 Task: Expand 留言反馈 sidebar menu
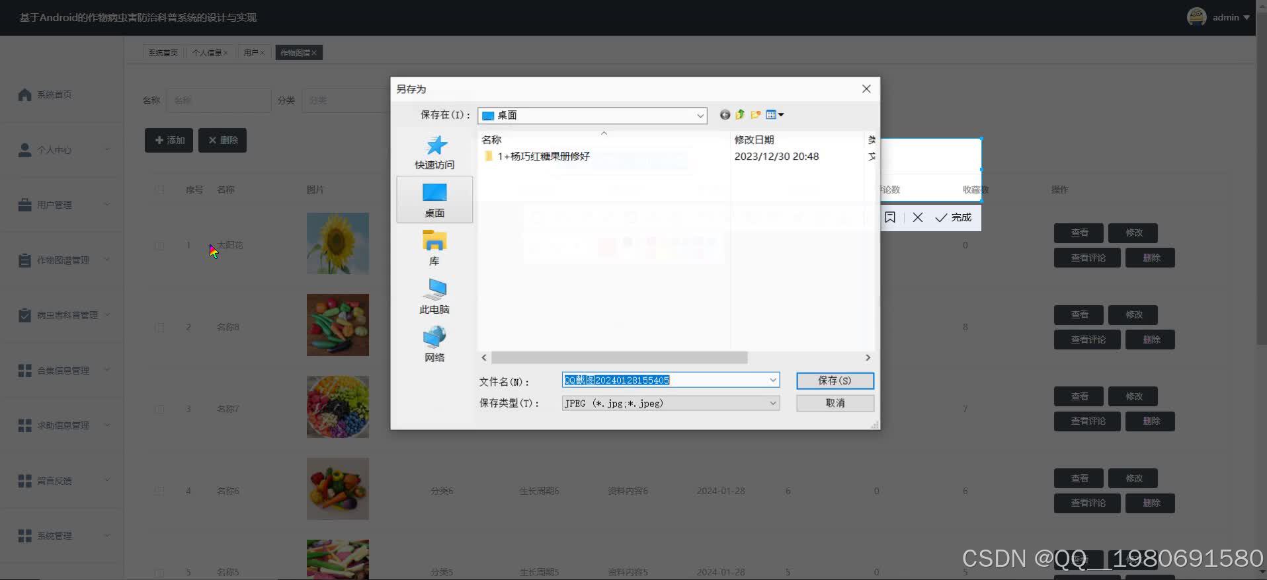61,481
